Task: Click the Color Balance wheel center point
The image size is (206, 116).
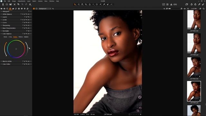Action: [16, 49]
